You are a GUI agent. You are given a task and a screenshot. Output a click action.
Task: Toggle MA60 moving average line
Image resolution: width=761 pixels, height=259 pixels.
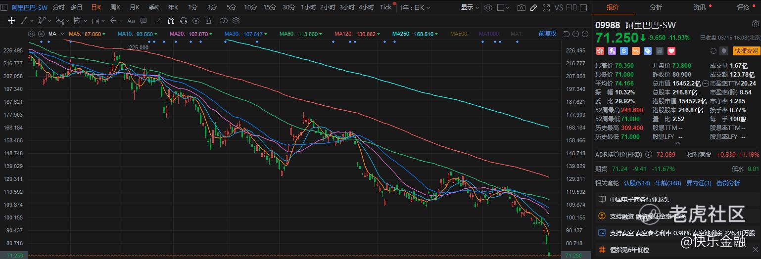[x=300, y=34]
